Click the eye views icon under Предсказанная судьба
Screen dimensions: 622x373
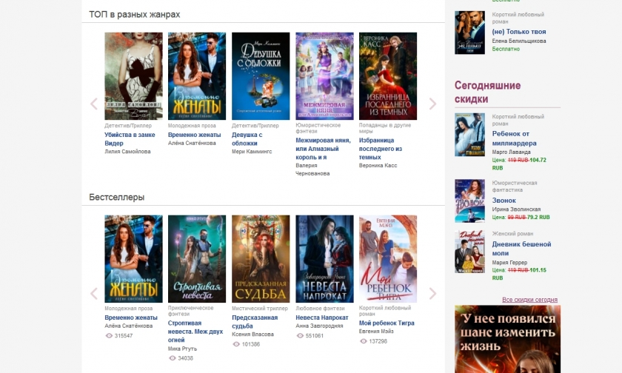236,344
